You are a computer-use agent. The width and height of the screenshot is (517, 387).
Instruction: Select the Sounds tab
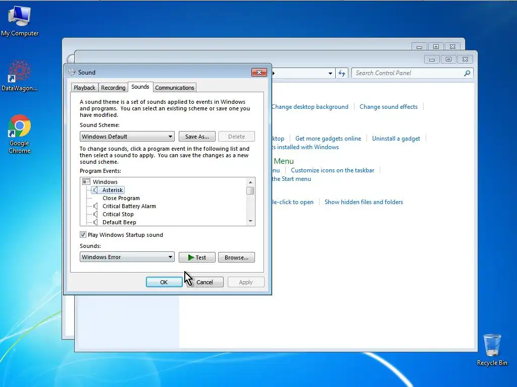point(140,87)
